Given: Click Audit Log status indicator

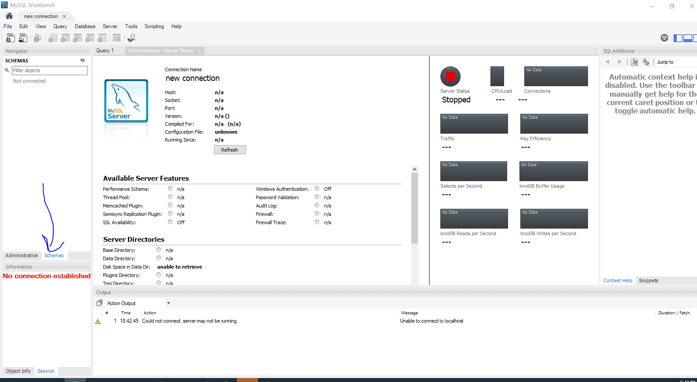Looking at the screenshot, I should [317, 205].
